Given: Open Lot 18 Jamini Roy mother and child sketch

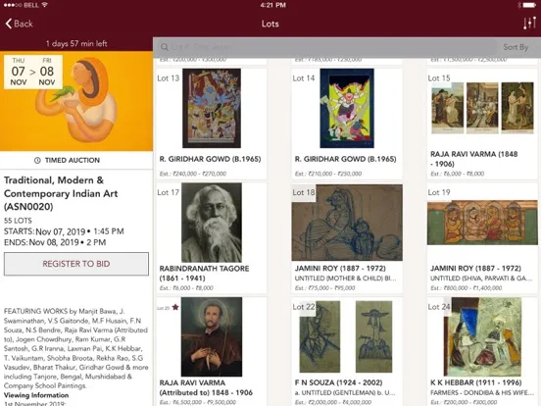Looking at the screenshot, I should (347, 223).
